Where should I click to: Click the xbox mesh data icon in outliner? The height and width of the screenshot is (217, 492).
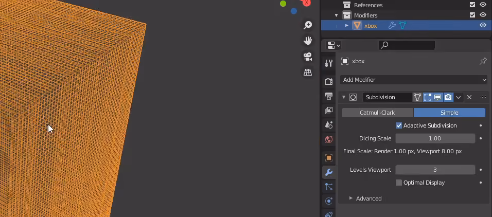pos(402,25)
